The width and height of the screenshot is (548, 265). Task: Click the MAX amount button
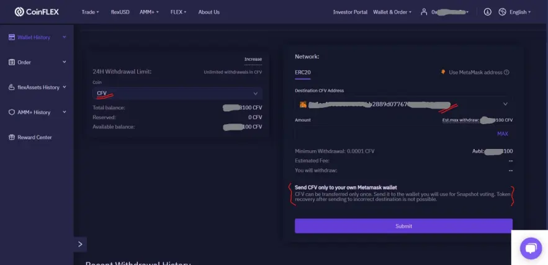(x=503, y=133)
